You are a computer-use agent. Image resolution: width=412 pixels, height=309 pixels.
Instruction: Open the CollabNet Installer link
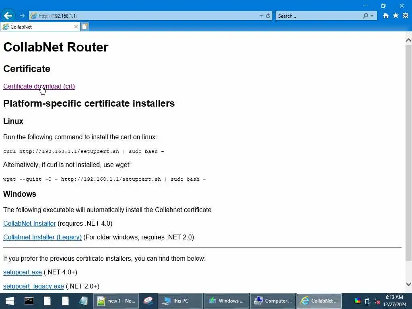tap(29, 223)
